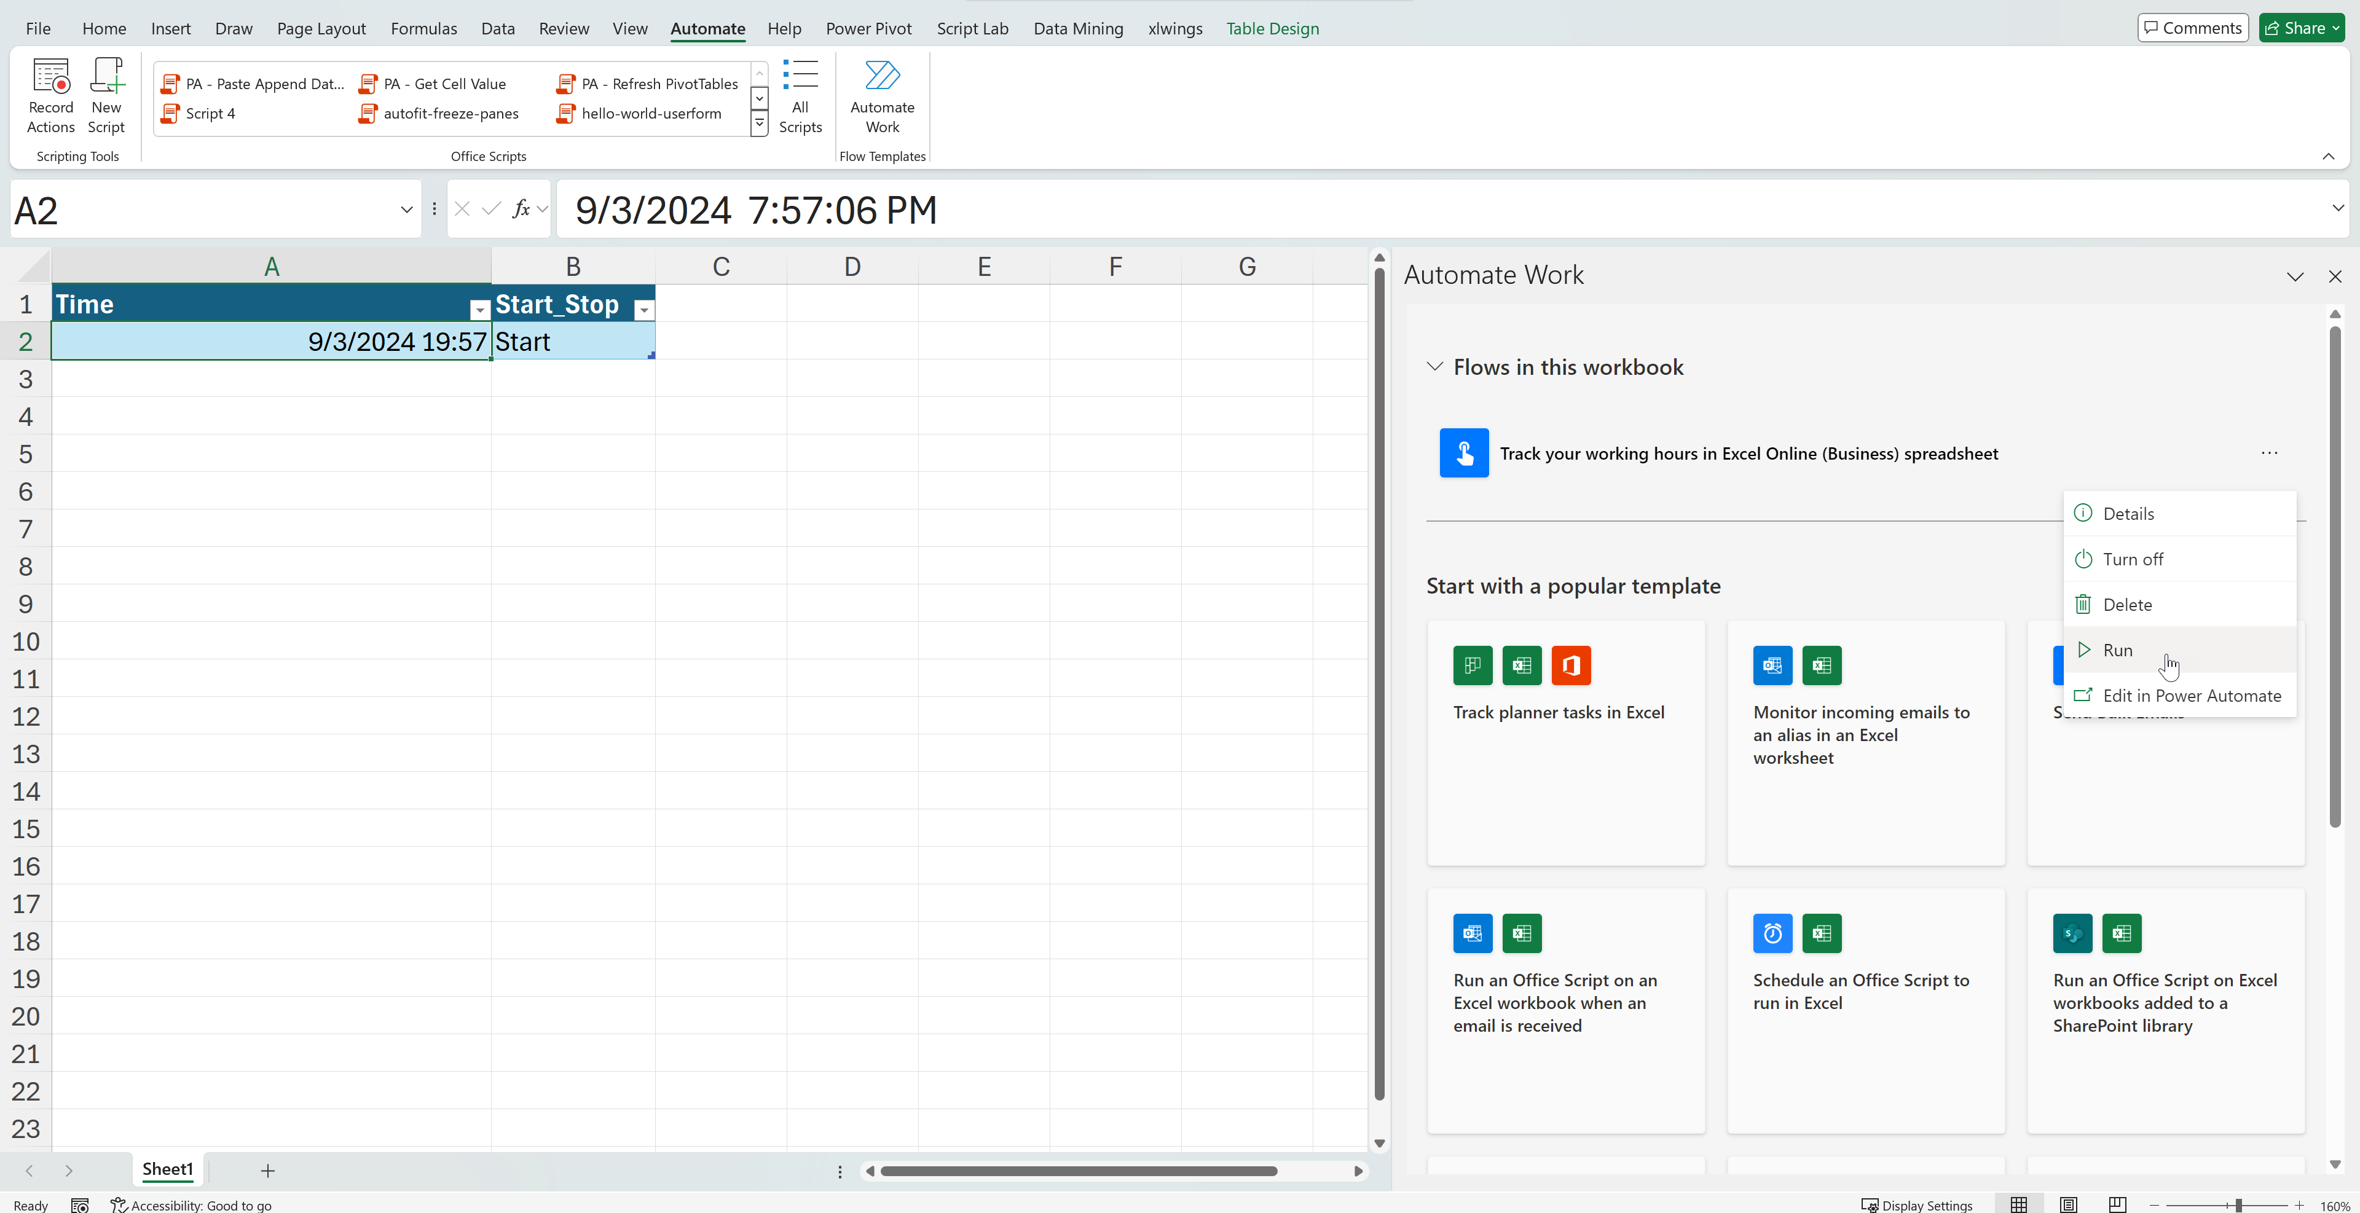Click the Share button
The image size is (2360, 1213).
tap(2300, 28)
